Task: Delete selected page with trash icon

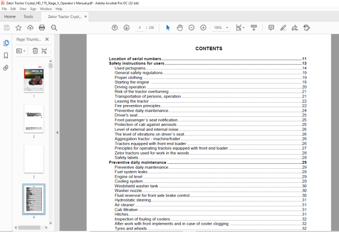Action: point(35,51)
